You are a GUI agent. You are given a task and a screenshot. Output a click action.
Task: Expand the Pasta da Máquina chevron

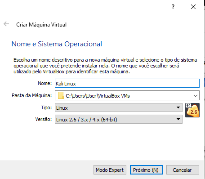coord(196,96)
